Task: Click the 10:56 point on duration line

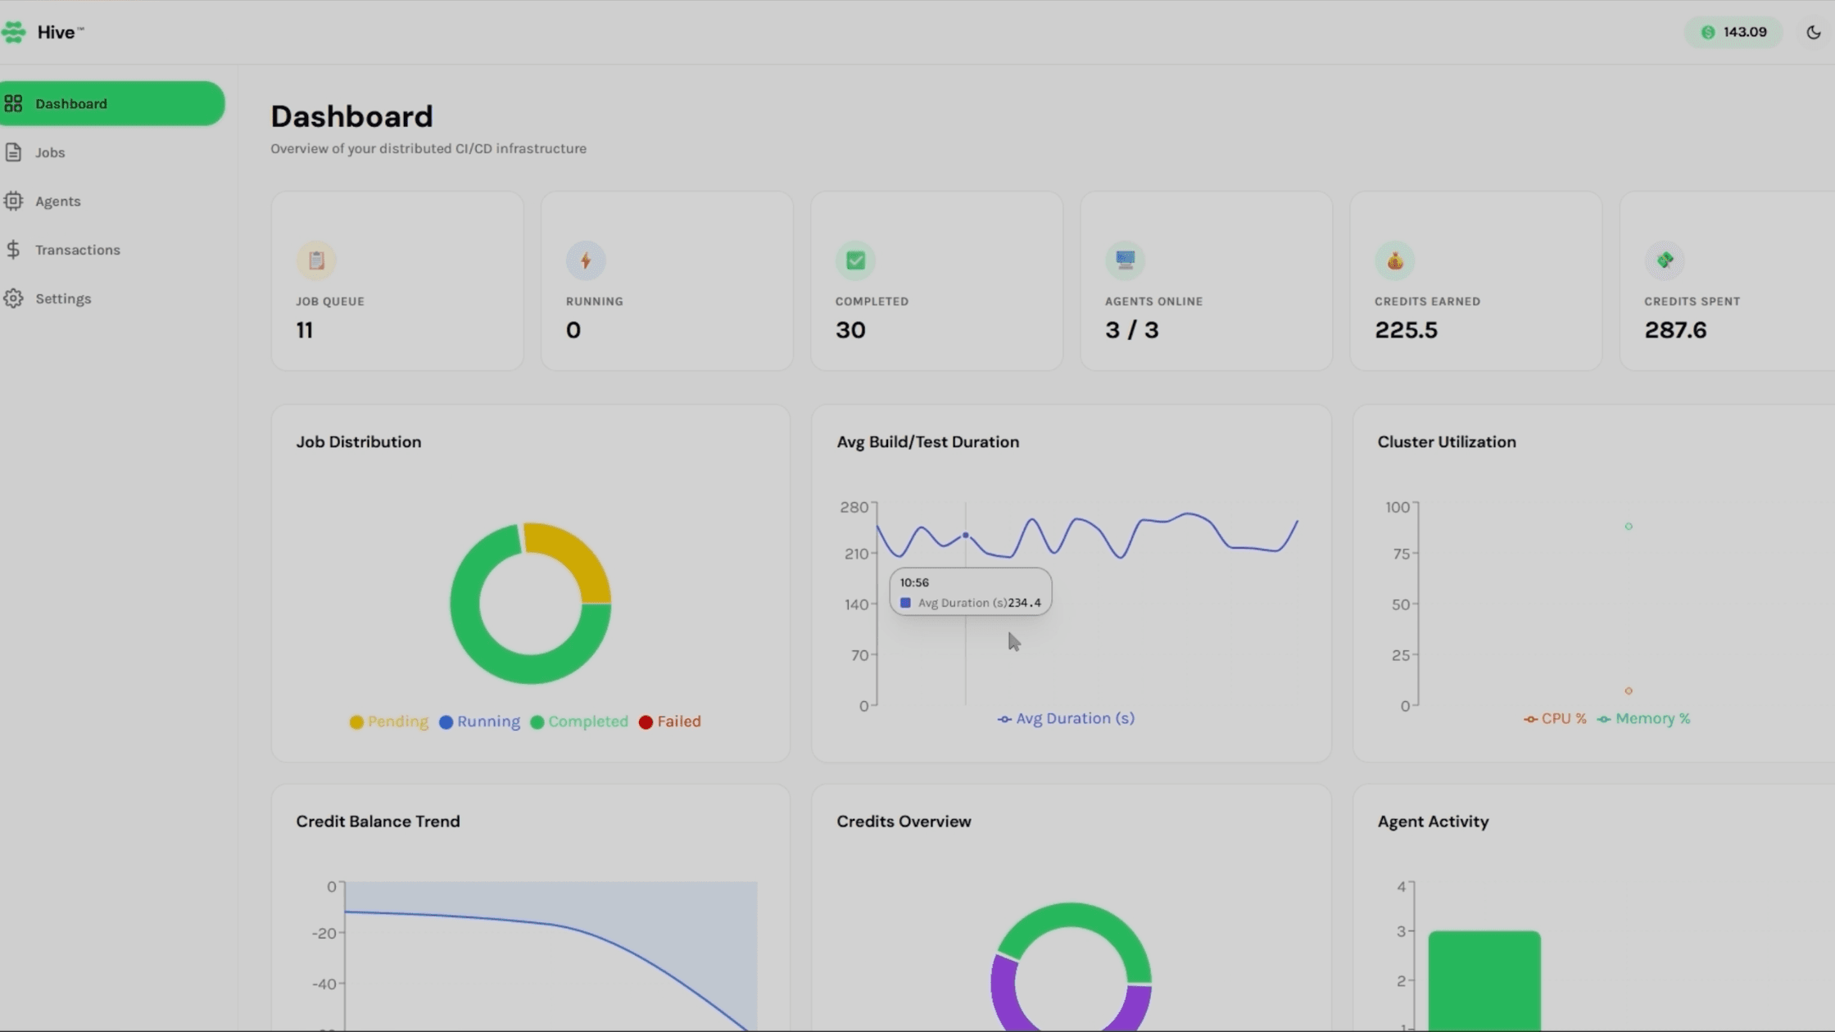Action: pos(966,536)
